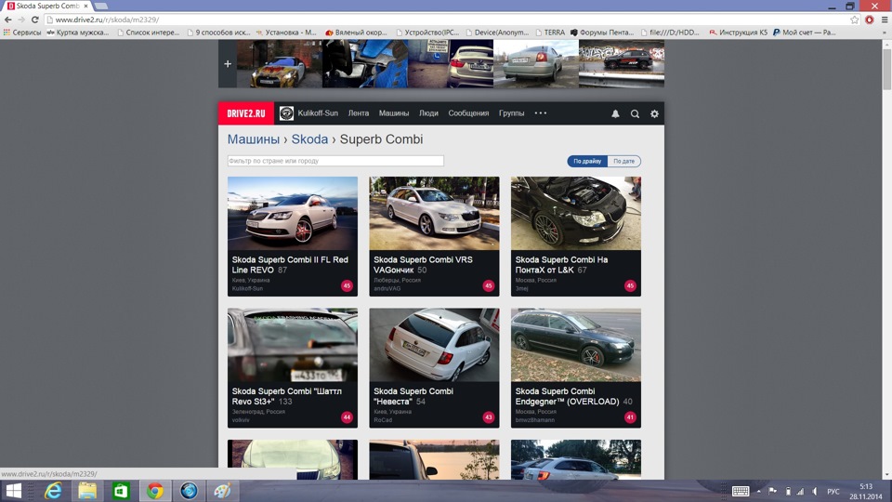The height and width of the screenshot is (502, 892).
Task: Click author volkviv under Шаттл card
Action: (x=241, y=420)
